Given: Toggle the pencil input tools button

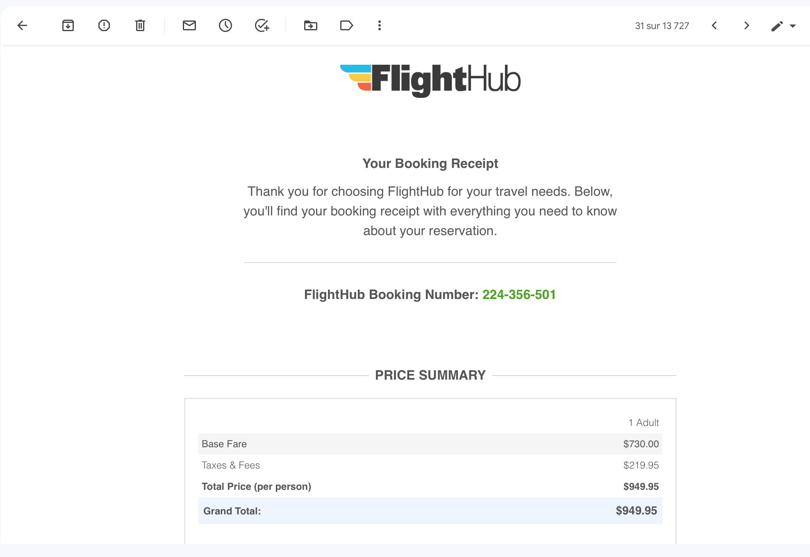Looking at the screenshot, I should pos(777,26).
